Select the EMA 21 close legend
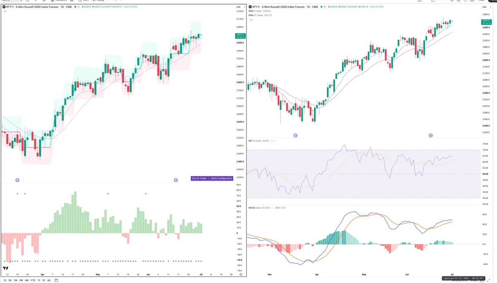This screenshot has width=497, height=283. point(255,15)
